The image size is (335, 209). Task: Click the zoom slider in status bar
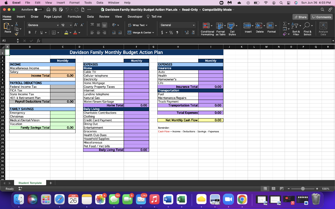tap(303, 189)
